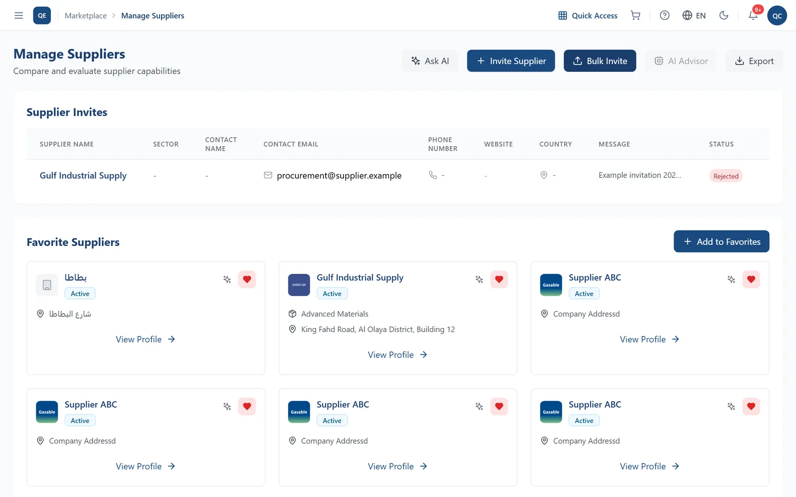The image size is (796, 497).
Task: Click procurement@supplier.example email
Action: 339,175
